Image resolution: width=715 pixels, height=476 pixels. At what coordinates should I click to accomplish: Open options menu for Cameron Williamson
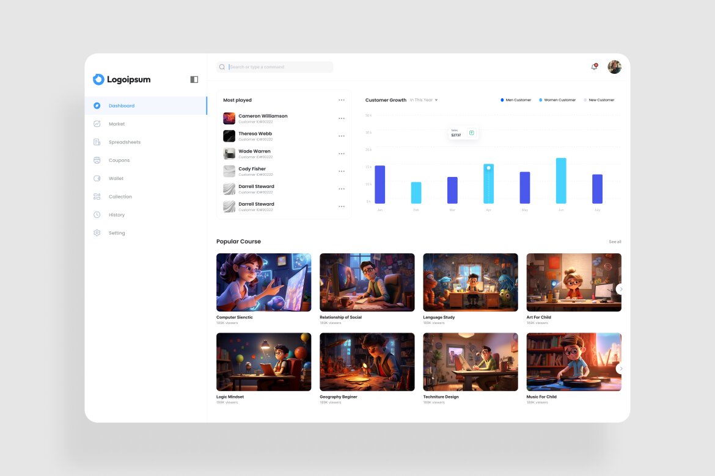tap(341, 118)
